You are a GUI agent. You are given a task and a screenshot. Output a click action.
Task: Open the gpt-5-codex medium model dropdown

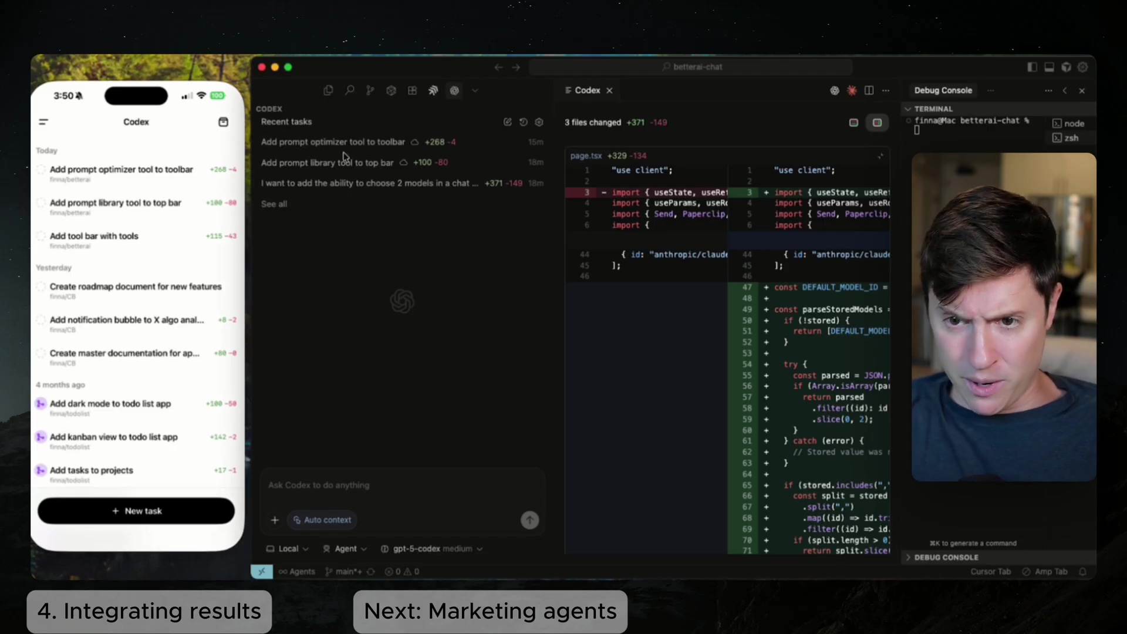pos(431,549)
